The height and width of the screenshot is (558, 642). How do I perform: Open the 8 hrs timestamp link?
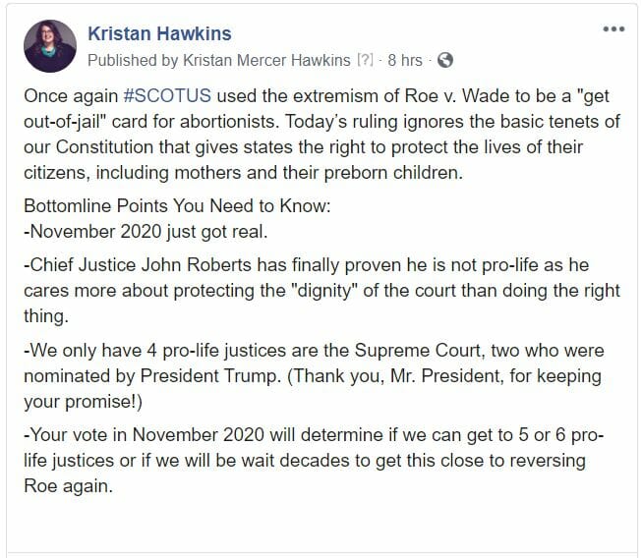[x=404, y=60]
